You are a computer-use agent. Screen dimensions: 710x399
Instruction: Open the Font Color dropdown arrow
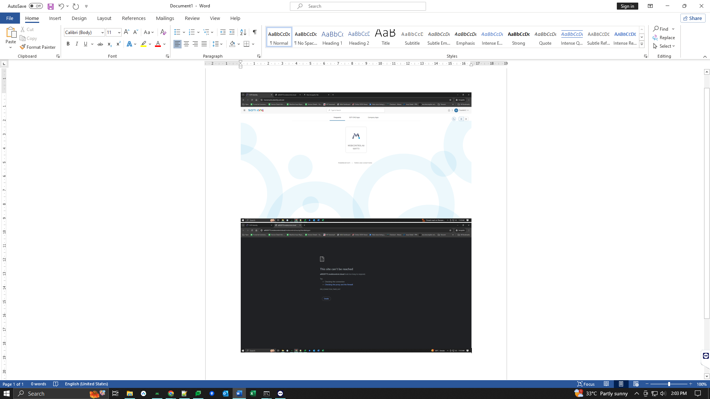(x=165, y=44)
